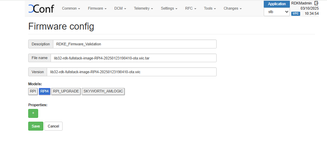Open the stb application dropdown
This screenshot has height=155, width=327.
[277, 12]
